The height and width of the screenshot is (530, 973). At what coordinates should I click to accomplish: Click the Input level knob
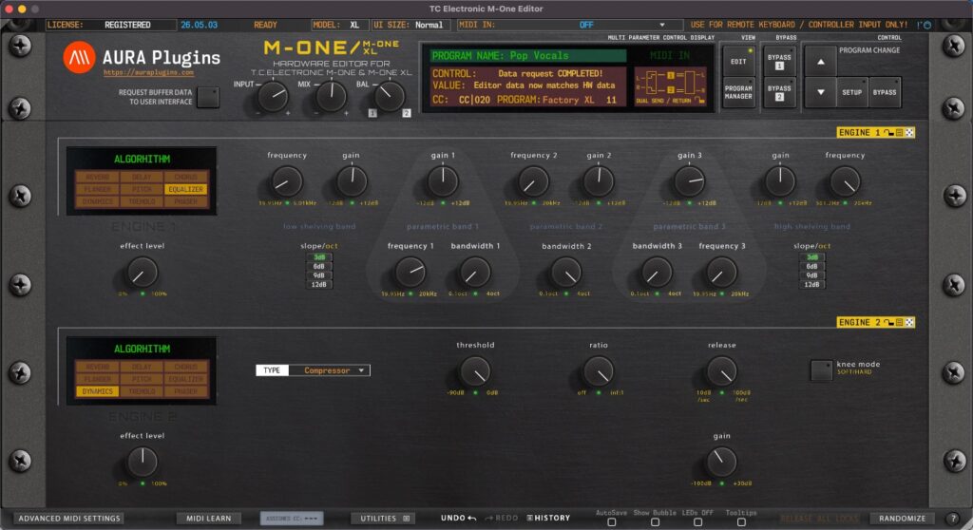[273, 97]
